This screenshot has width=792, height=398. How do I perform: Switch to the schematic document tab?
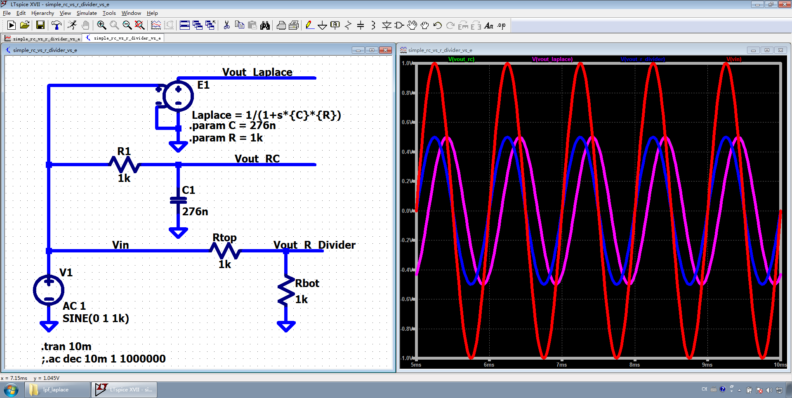pyautogui.click(x=123, y=38)
